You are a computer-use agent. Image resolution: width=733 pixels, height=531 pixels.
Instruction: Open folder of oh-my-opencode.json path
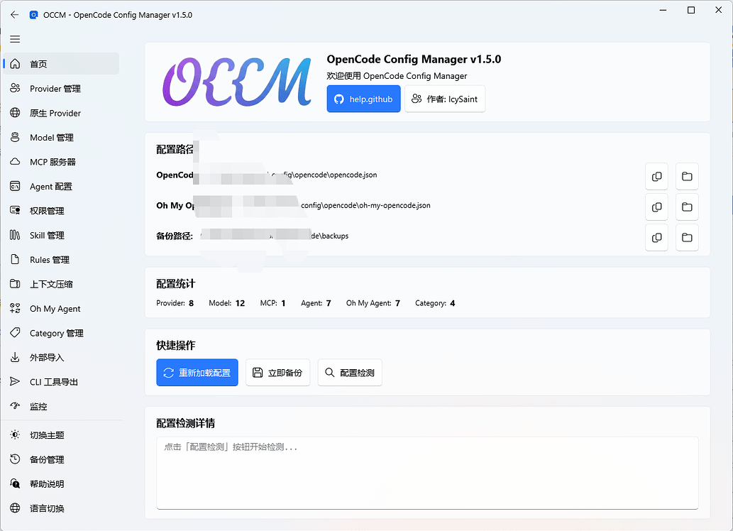point(687,207)
